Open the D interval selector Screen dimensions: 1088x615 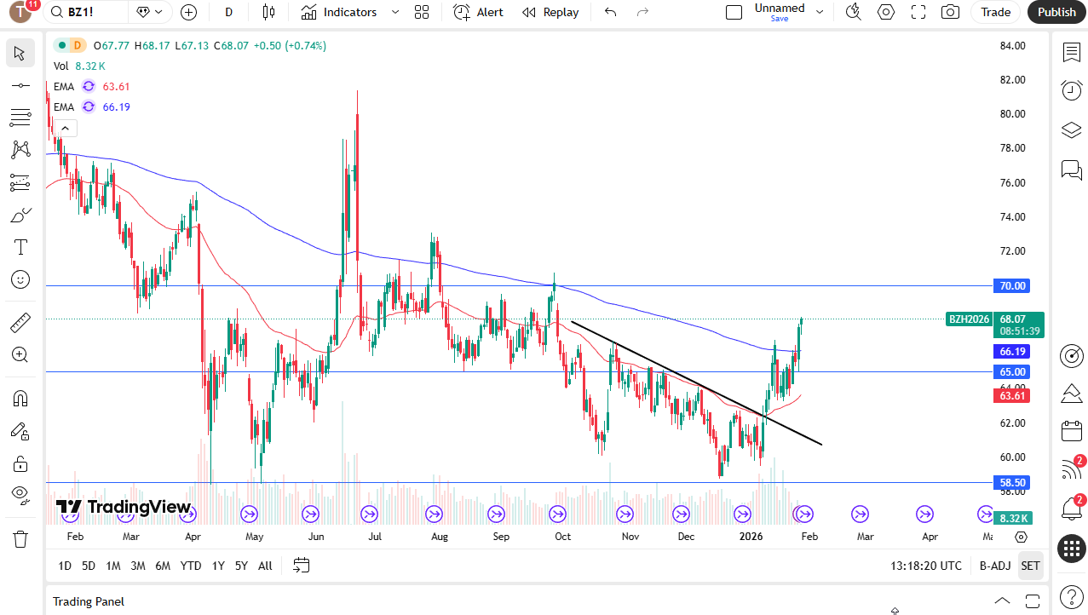click(228, 12)
